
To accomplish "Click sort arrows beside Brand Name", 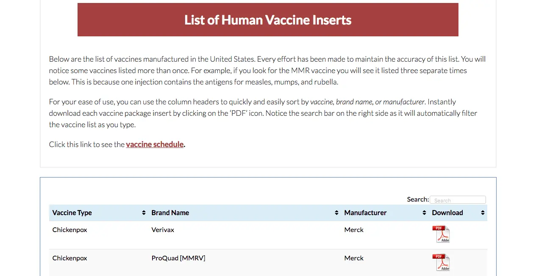I will coord(336,213).
